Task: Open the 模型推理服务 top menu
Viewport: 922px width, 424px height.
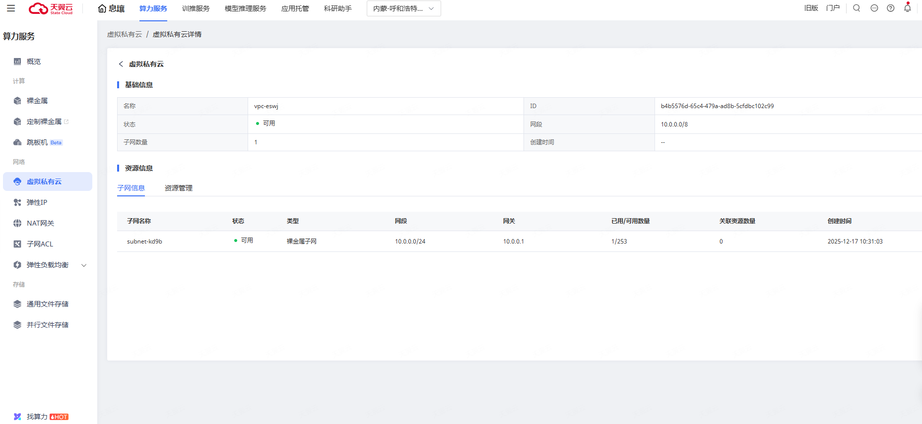Action: (x=245, y=8)
